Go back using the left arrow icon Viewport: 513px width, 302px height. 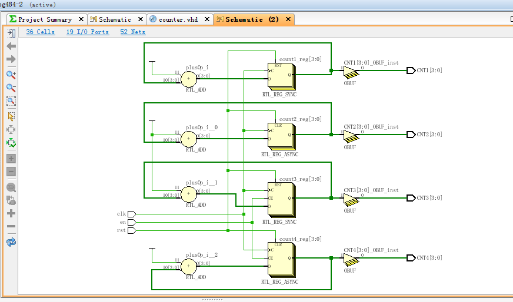pyautogui.click(x=11, y=46)
